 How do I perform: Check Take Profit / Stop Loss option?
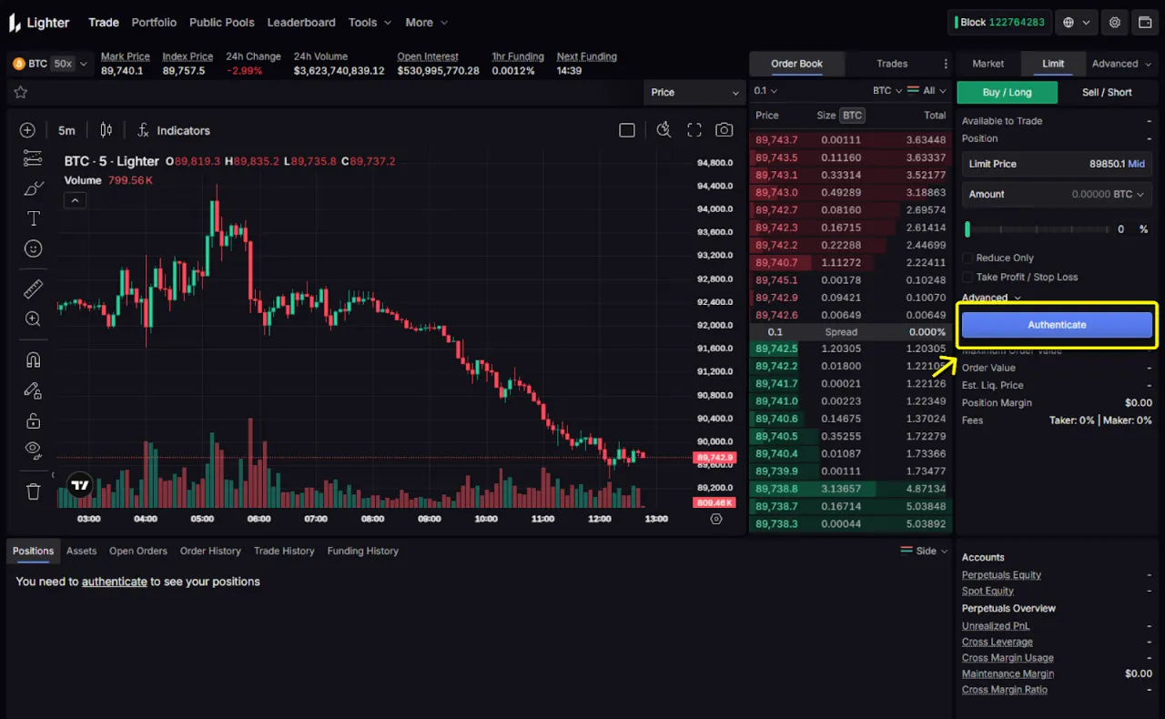(x=968, y=278)
